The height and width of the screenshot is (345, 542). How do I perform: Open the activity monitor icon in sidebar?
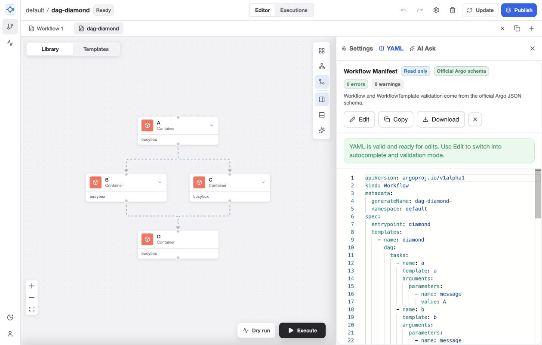[10, 43]
